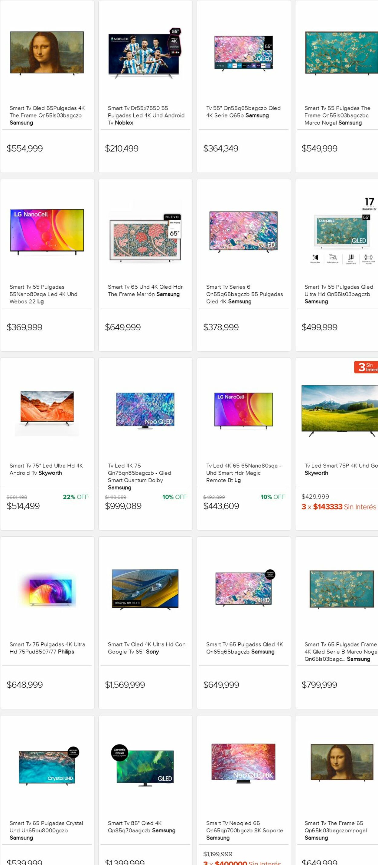Click the Samsung Q65b 55" QLED image

pyautogui.click(x=243, y=53)
